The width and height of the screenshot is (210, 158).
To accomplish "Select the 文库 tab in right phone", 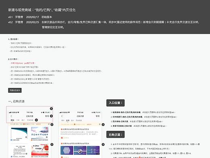I will click(68, 120).
